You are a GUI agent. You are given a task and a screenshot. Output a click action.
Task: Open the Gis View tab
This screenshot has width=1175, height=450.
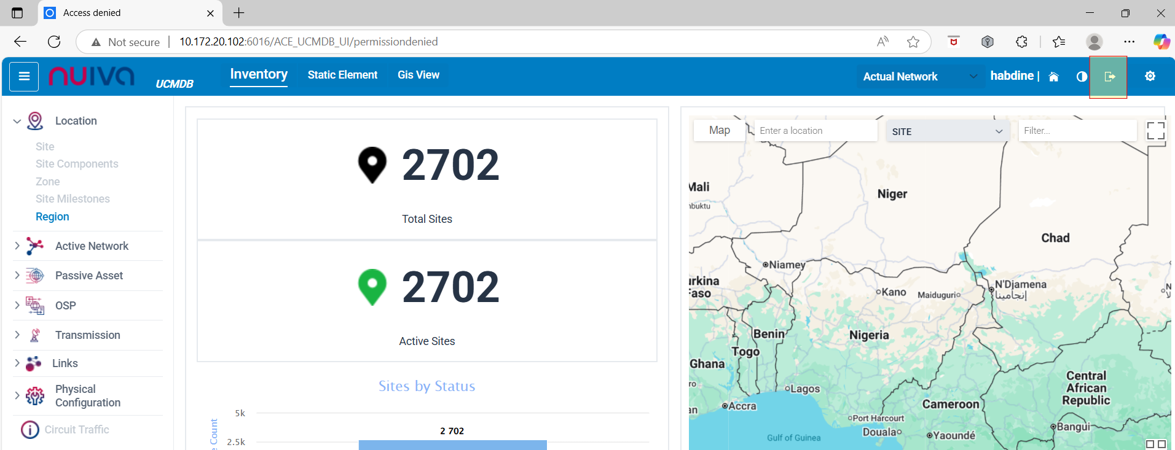(418, 75)
